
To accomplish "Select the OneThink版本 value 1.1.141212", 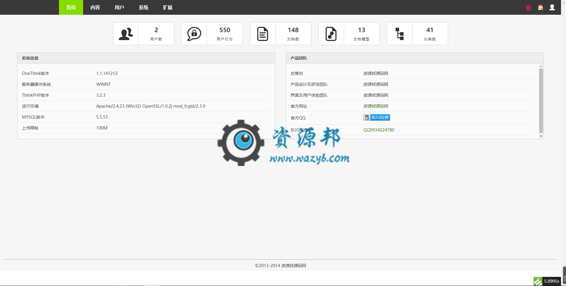I will [x=107, y=73].
